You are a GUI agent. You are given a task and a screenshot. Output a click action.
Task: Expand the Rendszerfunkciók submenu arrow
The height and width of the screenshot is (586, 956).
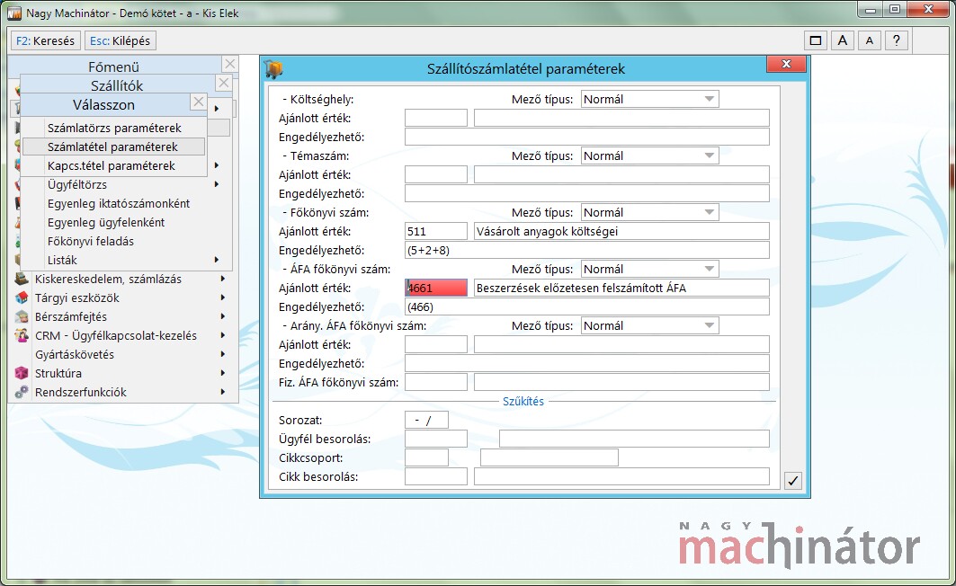pyautogui.click(x=222, y=392)
